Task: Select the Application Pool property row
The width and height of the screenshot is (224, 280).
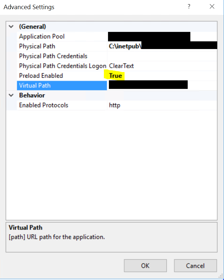Action: [x=117, y=36]
